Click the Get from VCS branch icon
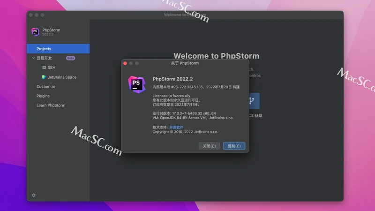Image resolution: width=375 pixels, height=211 pixels. [x=252, y=100]
